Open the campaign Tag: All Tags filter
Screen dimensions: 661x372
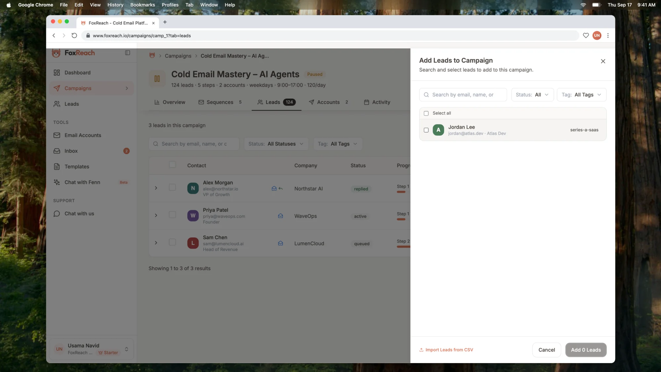coord(337,144)
